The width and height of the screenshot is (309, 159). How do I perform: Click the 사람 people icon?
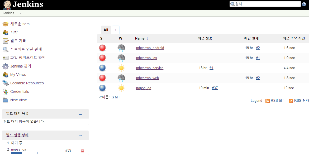tap(6, 32)
